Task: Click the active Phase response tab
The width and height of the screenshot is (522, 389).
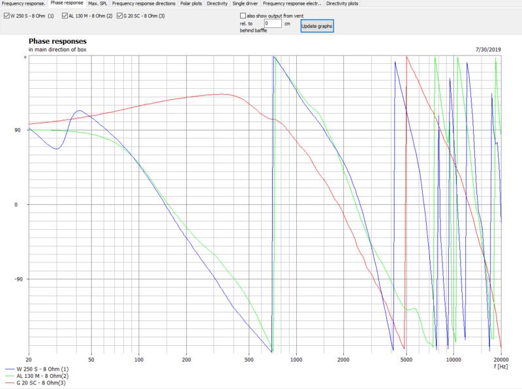Action: coord(66,4)
